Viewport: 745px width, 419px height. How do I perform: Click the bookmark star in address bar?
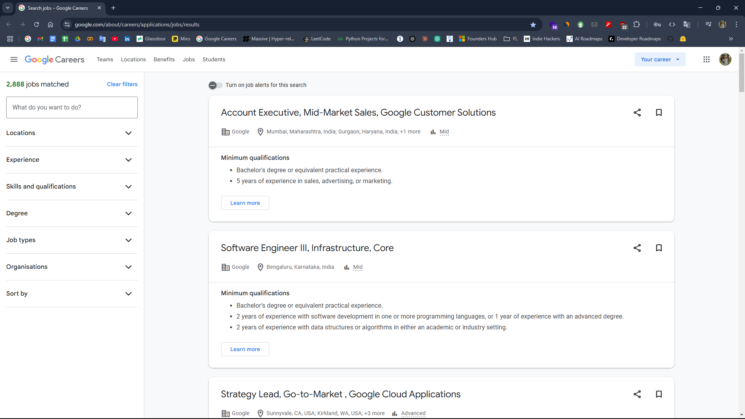pyautogui.click(x=533, y=24)
